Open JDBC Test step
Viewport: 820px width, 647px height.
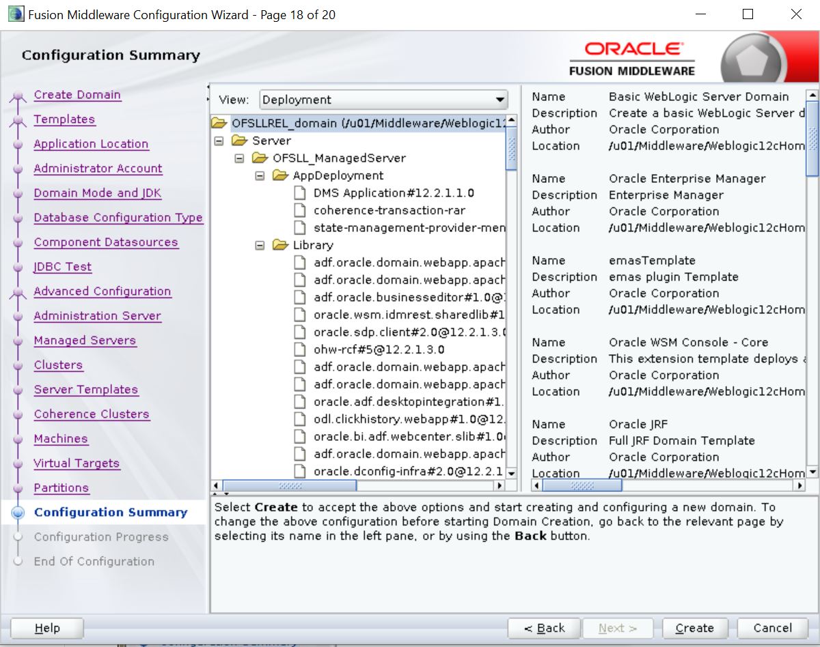pos(63,267)
